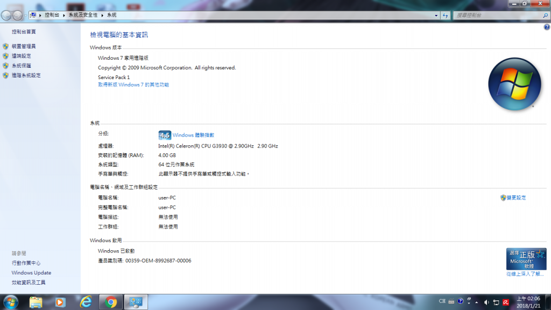Click the 4.00 GB RAM value
Viewport: 551px width, 310px height.
167,156
